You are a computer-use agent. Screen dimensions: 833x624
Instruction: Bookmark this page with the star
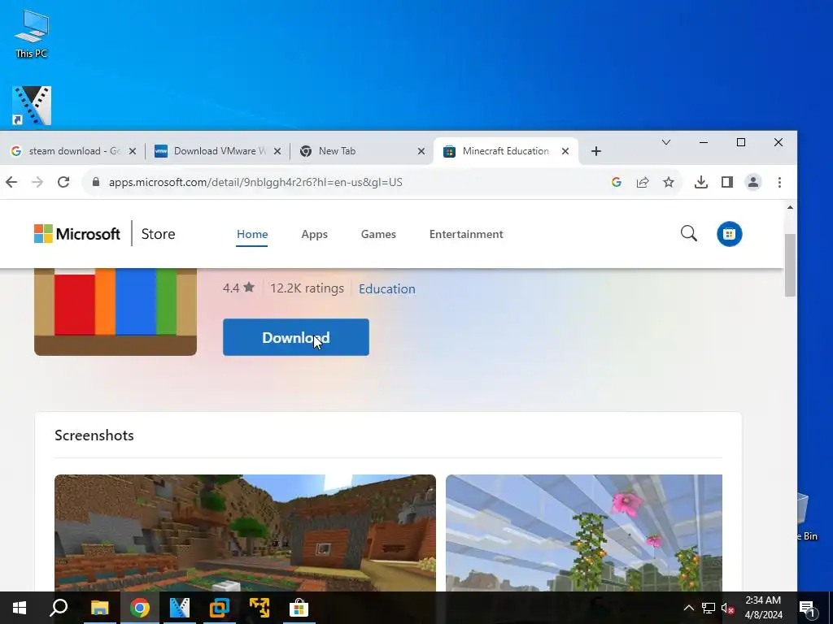[x=669, y=182]
